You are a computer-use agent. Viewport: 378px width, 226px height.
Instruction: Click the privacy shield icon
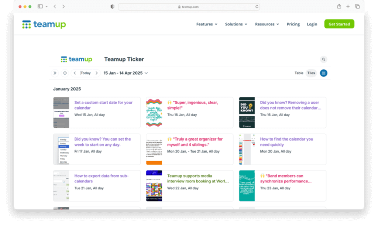click(x=112, y=7)
